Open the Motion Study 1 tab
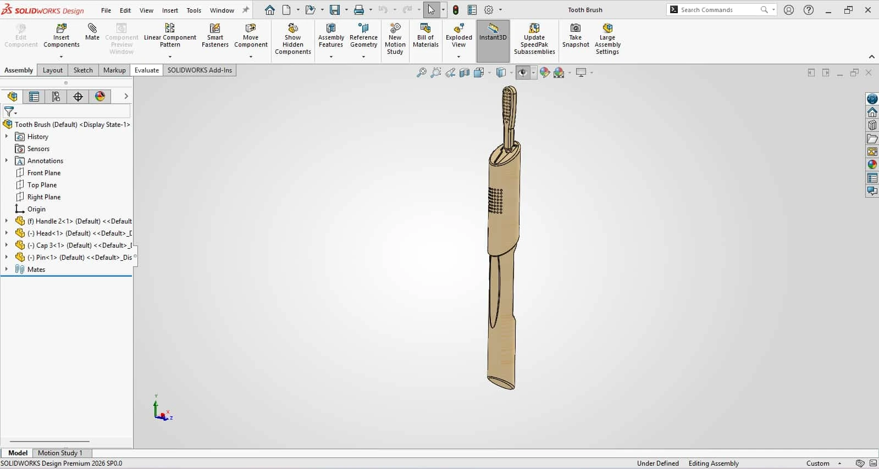This screenshot has width=879, height=469. tap(60, 453)
